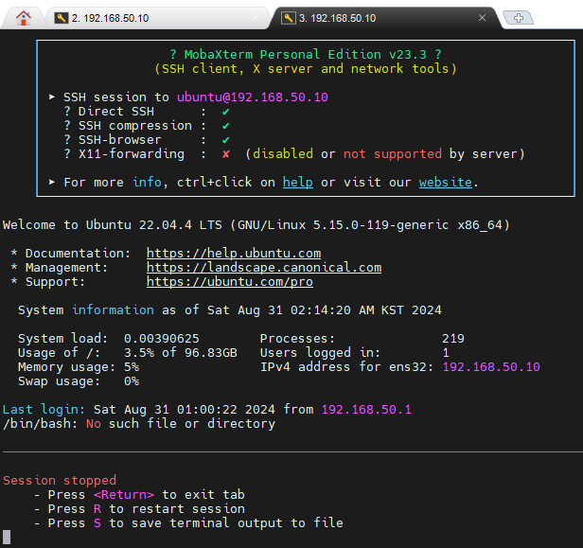
Task: Open the home tab icon
Action: [x=24, y=18]
